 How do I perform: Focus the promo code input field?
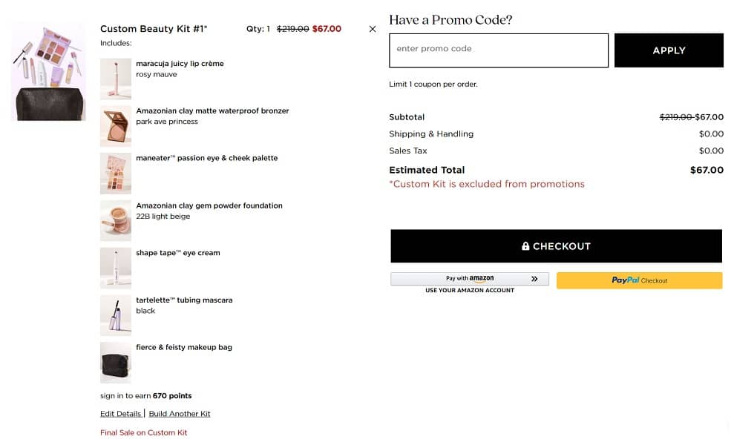tap(499, 50)
